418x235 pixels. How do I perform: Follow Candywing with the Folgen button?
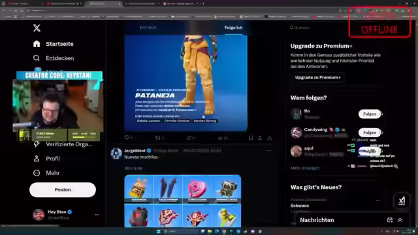click(x=370, y=133)
